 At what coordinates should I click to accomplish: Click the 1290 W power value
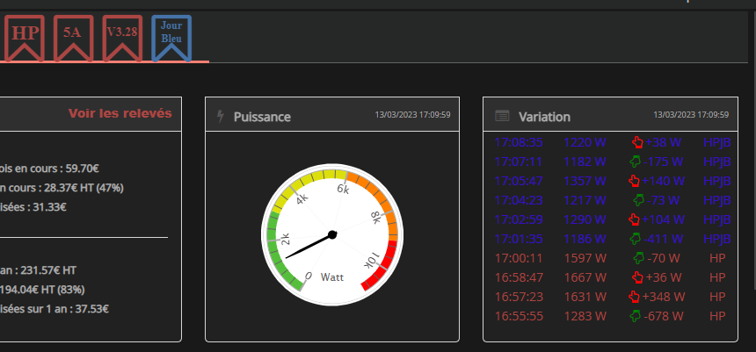(x=585, y=219)
